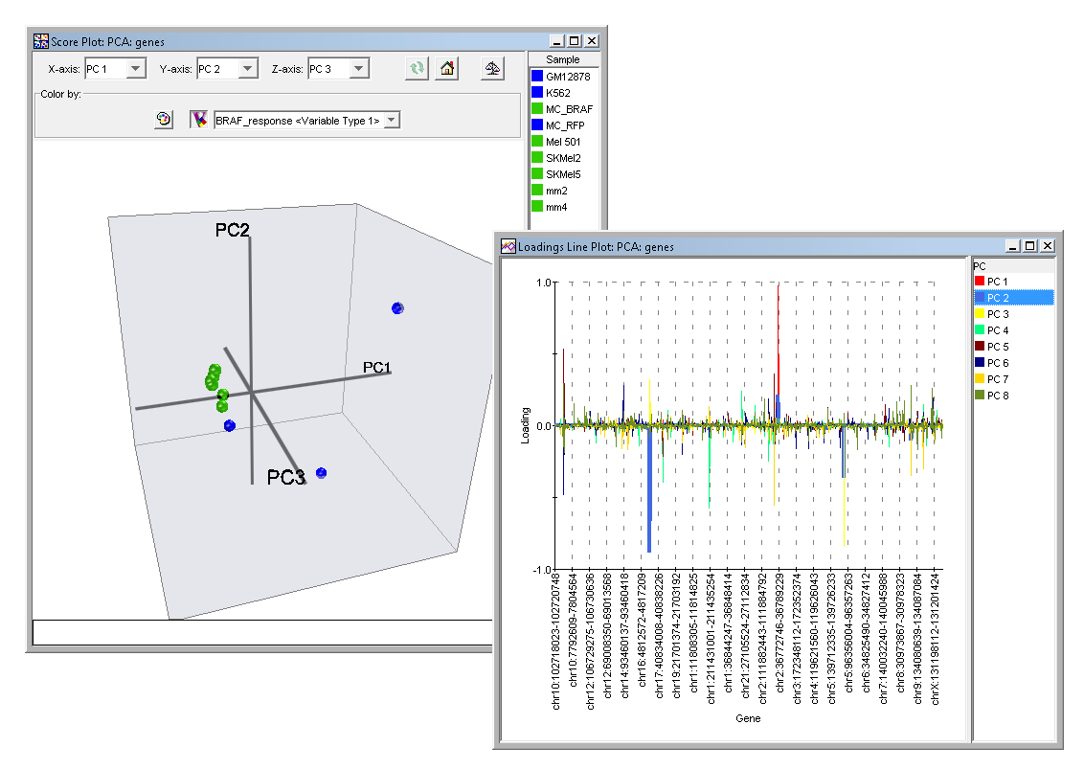Open the color palette icon
Viewport: 1084px width, 770px height.
(x=164, y=120)
